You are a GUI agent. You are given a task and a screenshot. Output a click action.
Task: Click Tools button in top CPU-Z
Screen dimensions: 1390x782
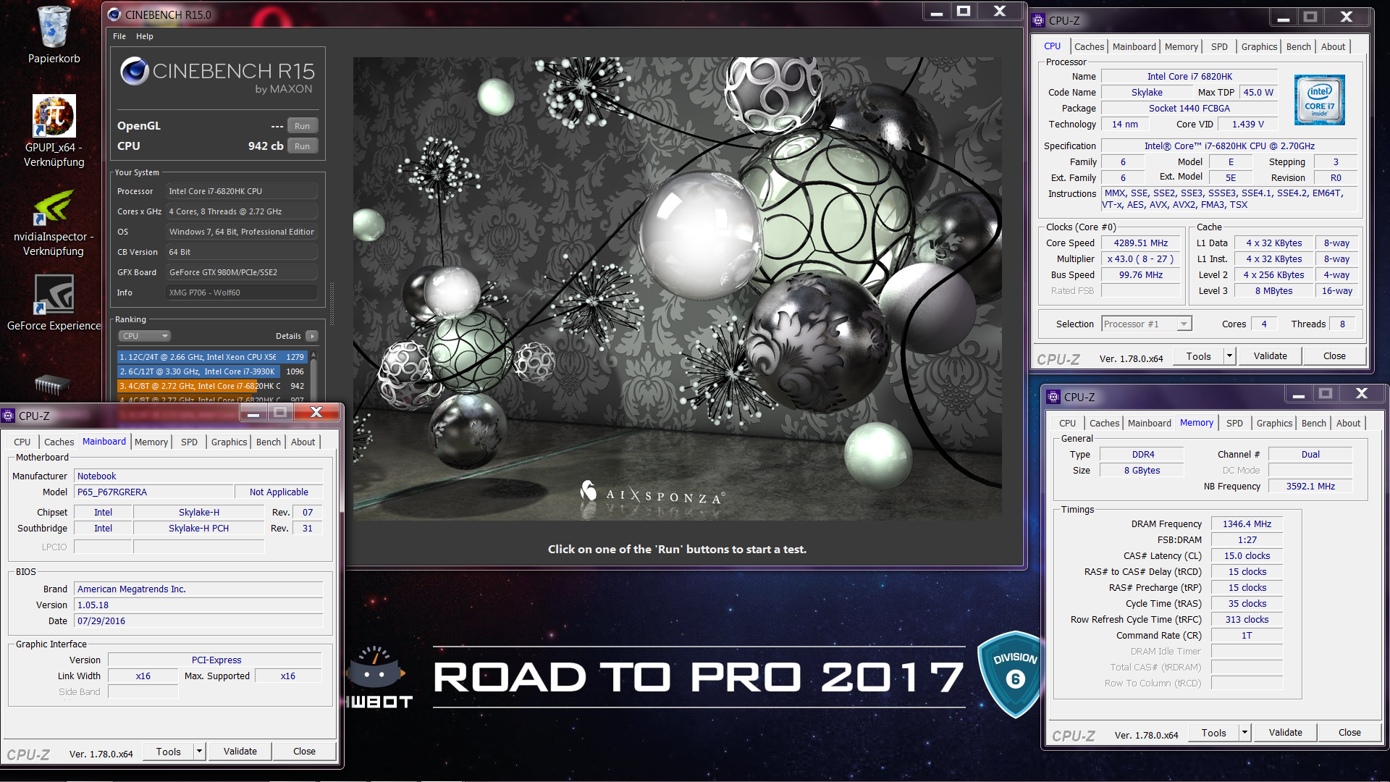(1198, 356)
